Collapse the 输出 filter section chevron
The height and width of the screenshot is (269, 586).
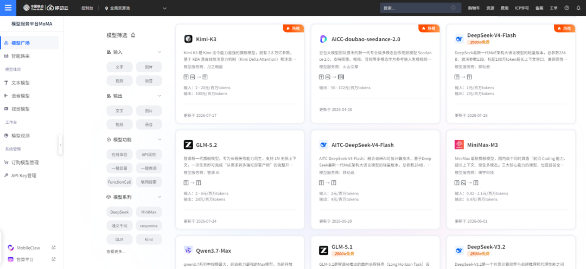tap(160, 96)
